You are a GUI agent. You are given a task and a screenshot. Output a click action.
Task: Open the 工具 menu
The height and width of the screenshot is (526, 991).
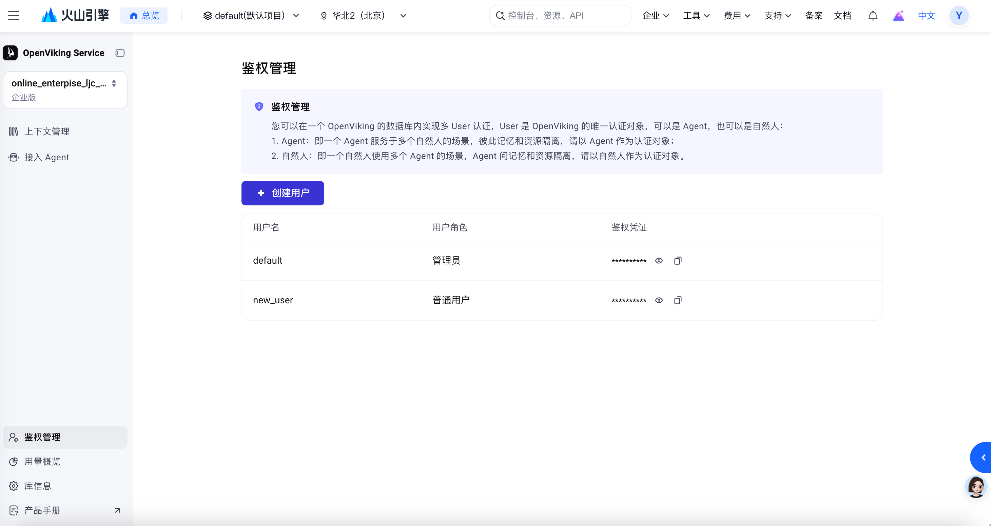[x=696, y=16]
